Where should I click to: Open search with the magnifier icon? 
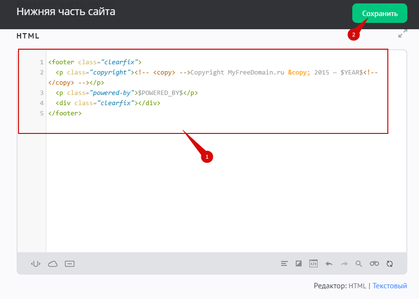coord(359,264)
